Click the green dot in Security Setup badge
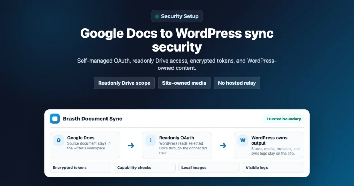 coord(157,16)
